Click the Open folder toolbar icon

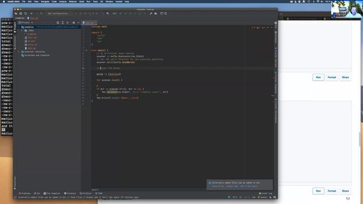pos(16,14)
